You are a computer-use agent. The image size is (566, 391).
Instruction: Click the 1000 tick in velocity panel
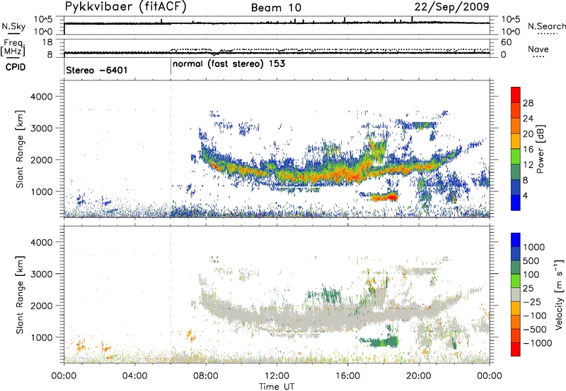click(42, 337)
